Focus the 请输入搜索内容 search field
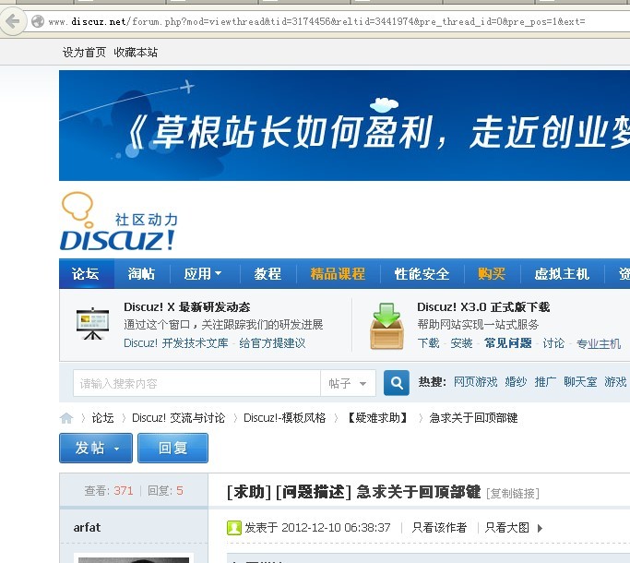The image size is (630, 563). click(x=196, y=383)
